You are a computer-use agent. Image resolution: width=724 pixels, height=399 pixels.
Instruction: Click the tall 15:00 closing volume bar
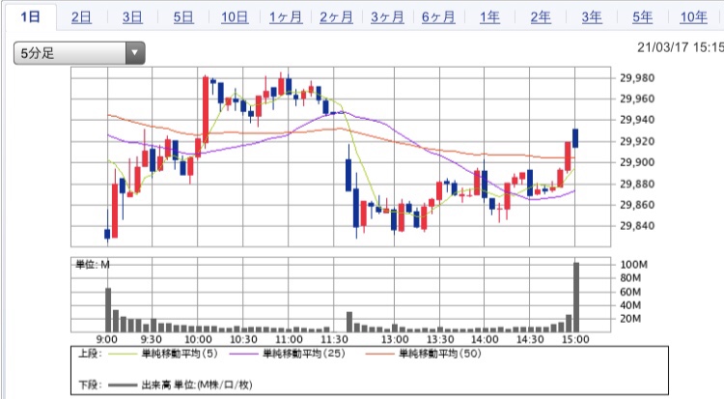tap(576, 297)
